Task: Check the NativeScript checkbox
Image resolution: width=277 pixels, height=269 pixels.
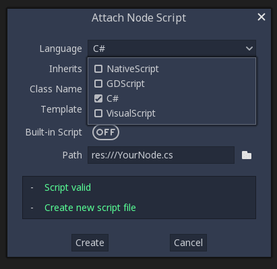Action: (98, 69)
